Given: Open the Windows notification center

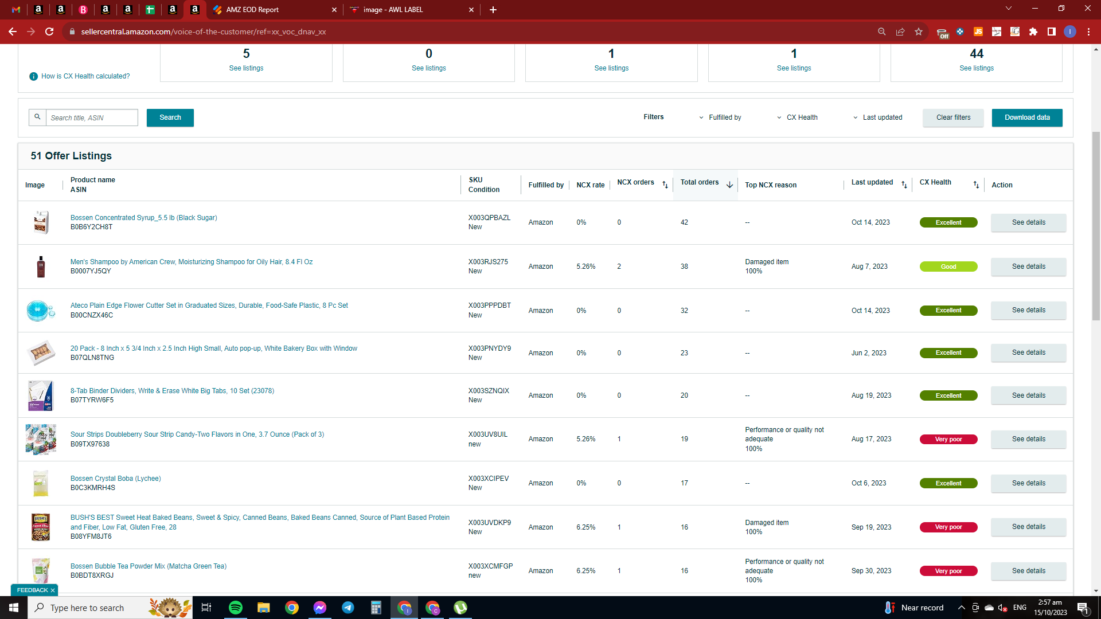Looking at the screenshot, I should click(1083, 608).
